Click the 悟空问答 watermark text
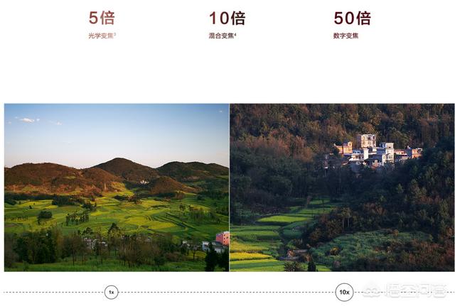455x306 pixels. (x=415, y=290)
